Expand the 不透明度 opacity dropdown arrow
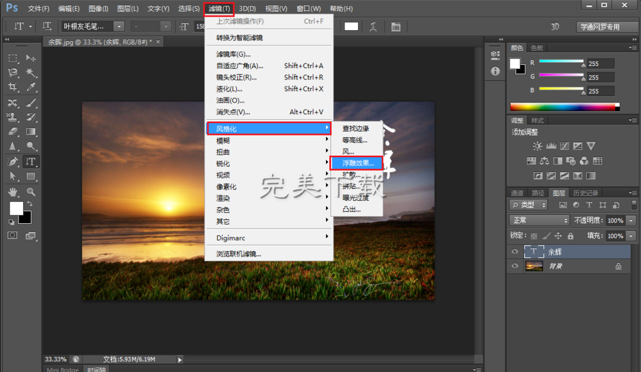The width and height of the screenshot is (641, 372). pos(631,221)
